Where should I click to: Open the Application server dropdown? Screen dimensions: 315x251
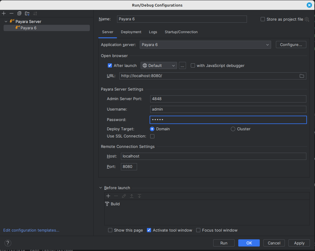coord(205,45)
